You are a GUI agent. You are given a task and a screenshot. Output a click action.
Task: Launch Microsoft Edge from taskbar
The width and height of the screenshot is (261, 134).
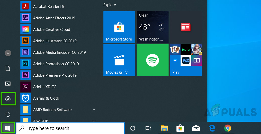pos(212,128)
